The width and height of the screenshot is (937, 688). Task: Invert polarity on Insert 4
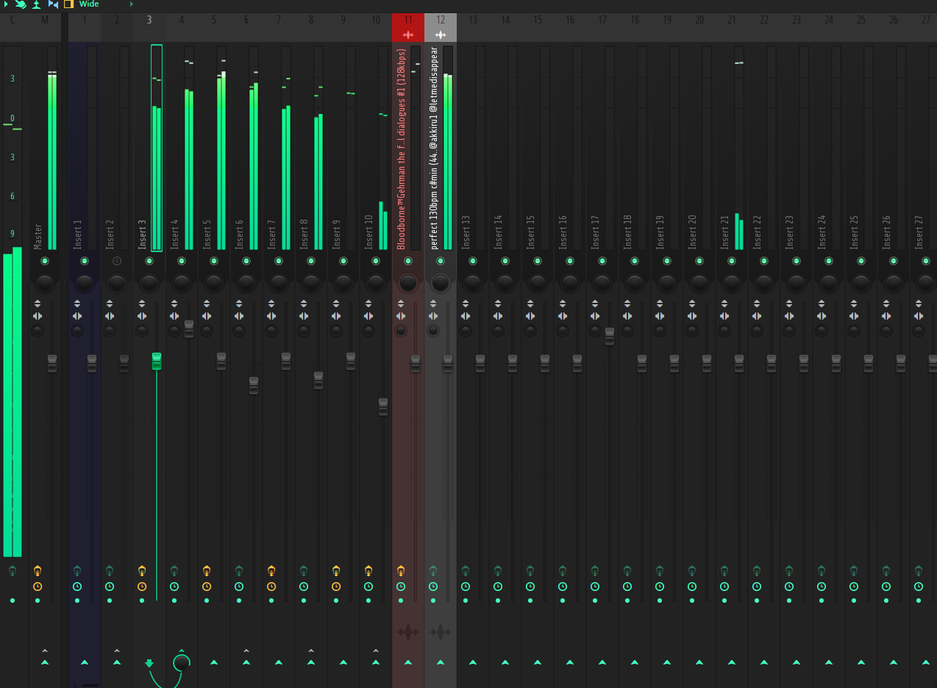click(174, 304)
